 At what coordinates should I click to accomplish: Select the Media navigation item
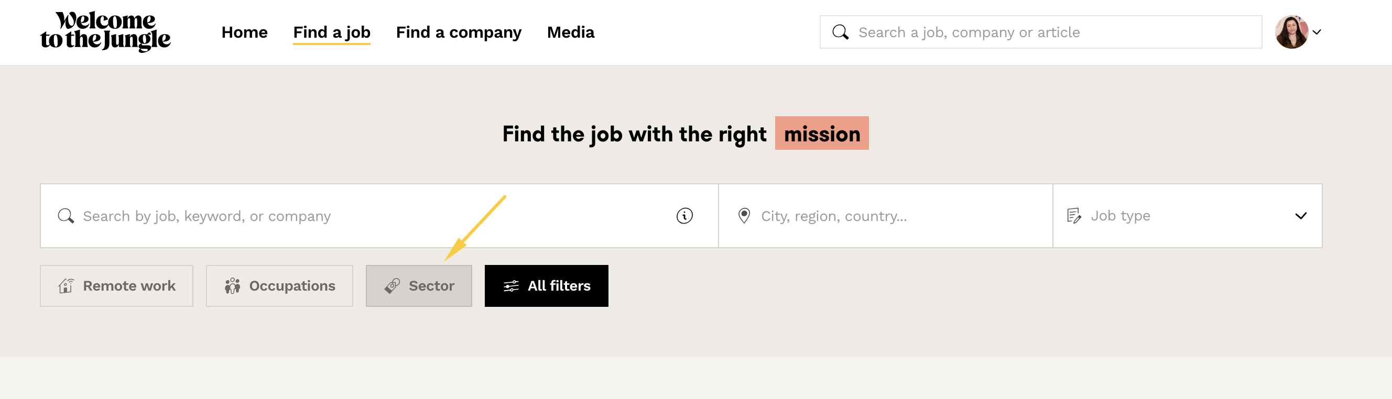tap(570, 32)
